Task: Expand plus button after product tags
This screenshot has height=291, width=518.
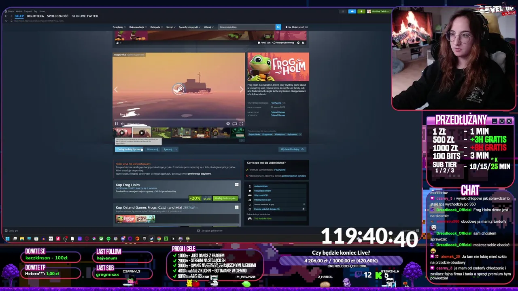Action: [x=300, y=134]
